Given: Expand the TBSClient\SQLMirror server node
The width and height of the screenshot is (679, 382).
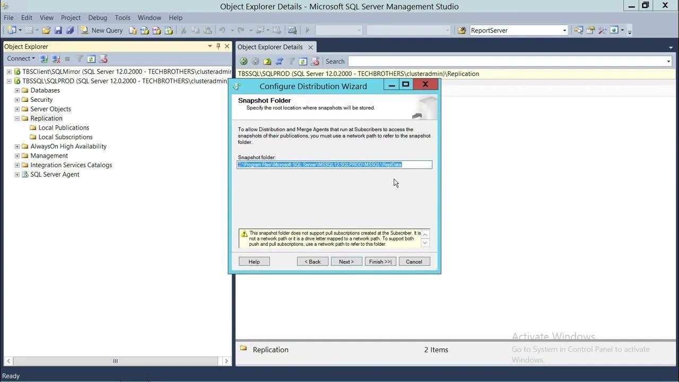Looking at the screenshot, I should tap(9, 72).
